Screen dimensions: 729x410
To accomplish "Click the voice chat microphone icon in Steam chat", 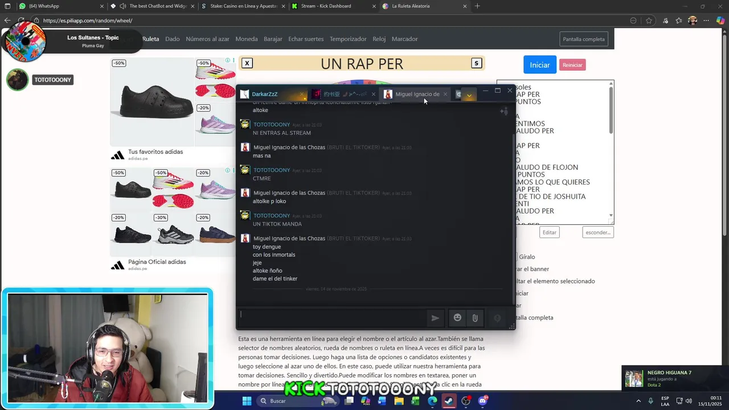I will tap(497, 318).
